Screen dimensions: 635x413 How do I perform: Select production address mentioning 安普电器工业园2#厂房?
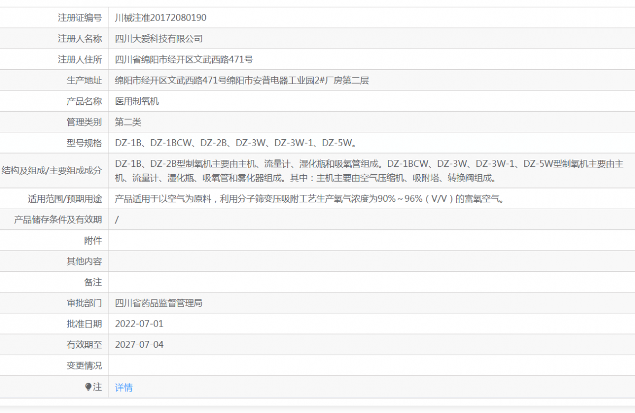(242, 80)
